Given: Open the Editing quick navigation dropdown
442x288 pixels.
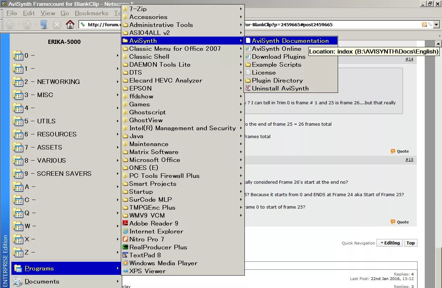Looking at the screenshot, I should (390, 243).
